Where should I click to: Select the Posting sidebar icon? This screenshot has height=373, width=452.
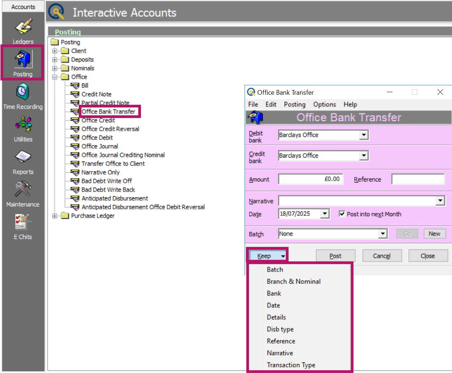[23, 59]
